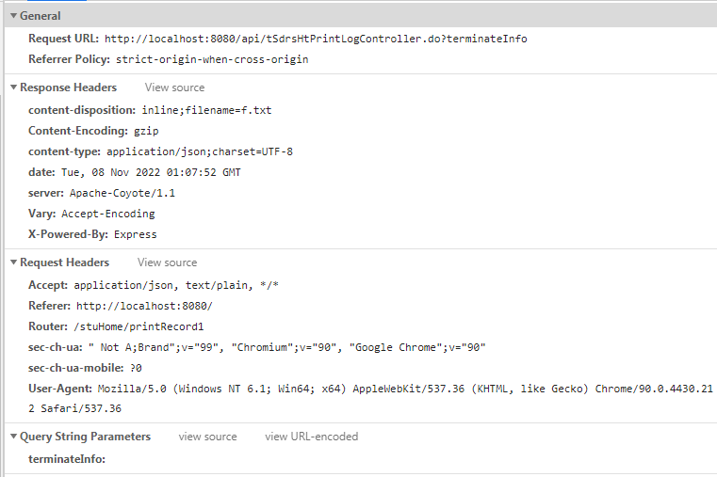Viewport: 717px width, 477px height.
Task: Click the Query String Parameters title
Action: coord(85,437)
